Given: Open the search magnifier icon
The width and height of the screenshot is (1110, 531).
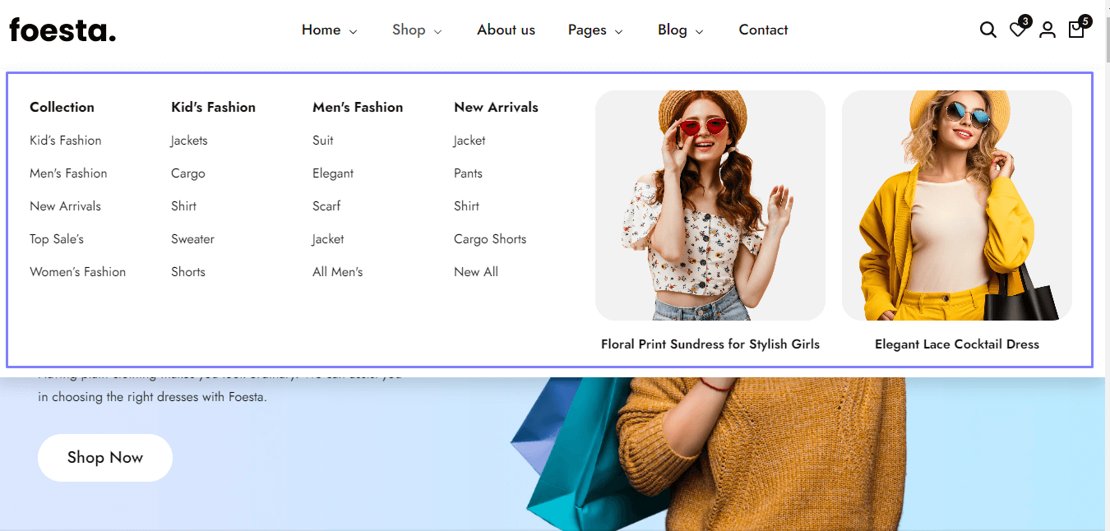Looking at the screenshot, I should point(987,30).
